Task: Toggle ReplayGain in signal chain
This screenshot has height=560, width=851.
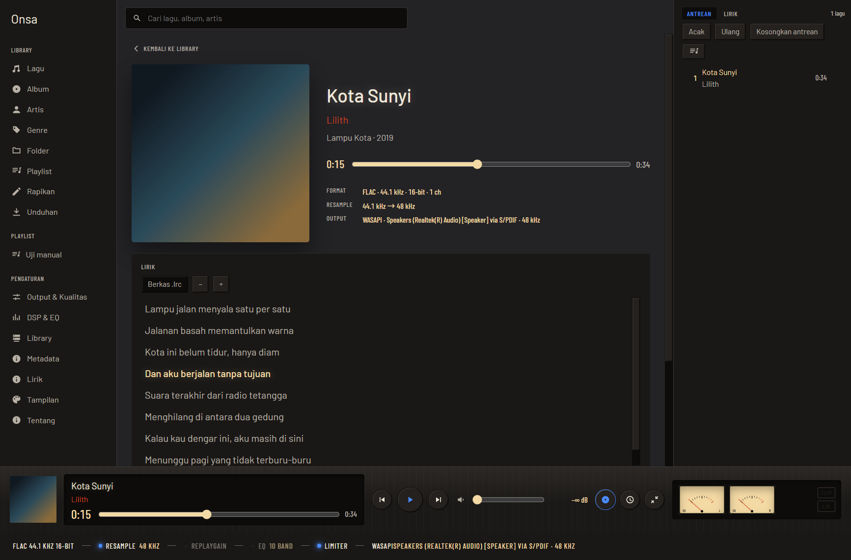Action: click(205, 546)
